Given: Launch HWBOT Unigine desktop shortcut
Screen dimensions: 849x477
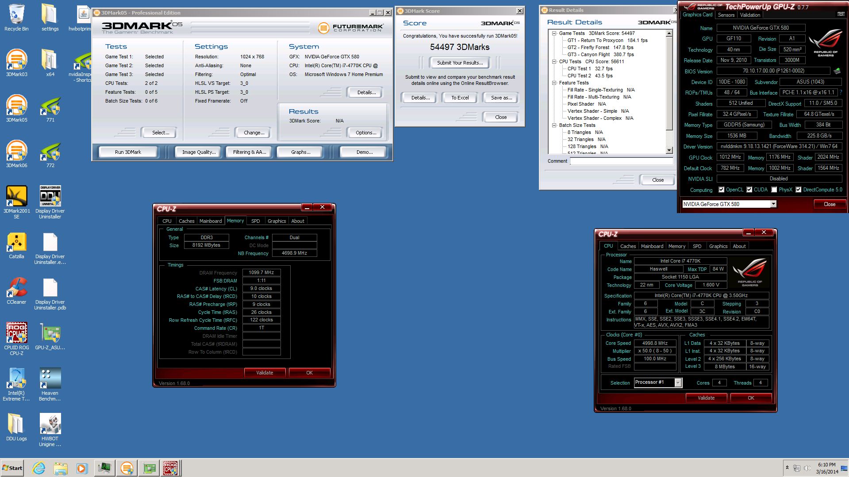Looking at the screenshot, I should 50,430.
